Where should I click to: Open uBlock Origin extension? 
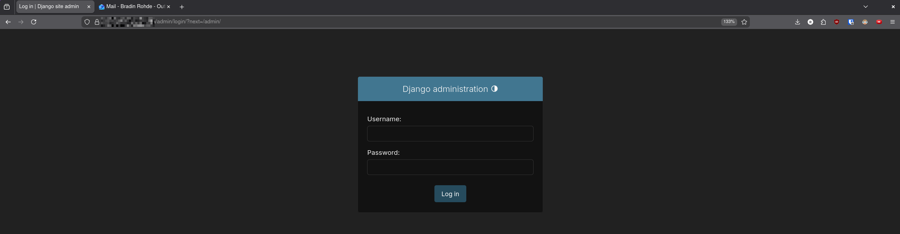click(x=837, y=22)
